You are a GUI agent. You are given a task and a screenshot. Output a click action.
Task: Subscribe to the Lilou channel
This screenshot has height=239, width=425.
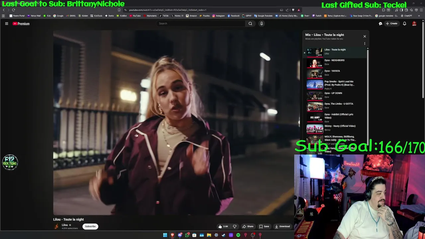point(90,226)
